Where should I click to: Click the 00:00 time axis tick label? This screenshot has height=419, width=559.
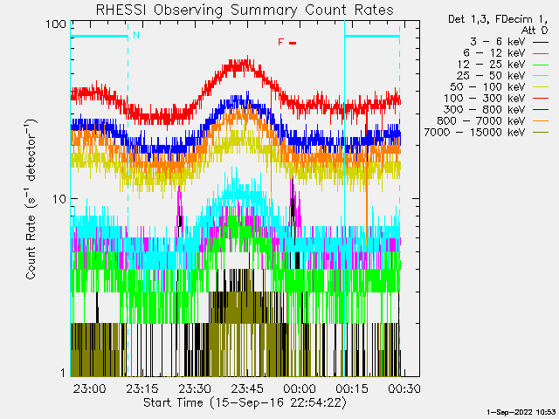point(299,388)
